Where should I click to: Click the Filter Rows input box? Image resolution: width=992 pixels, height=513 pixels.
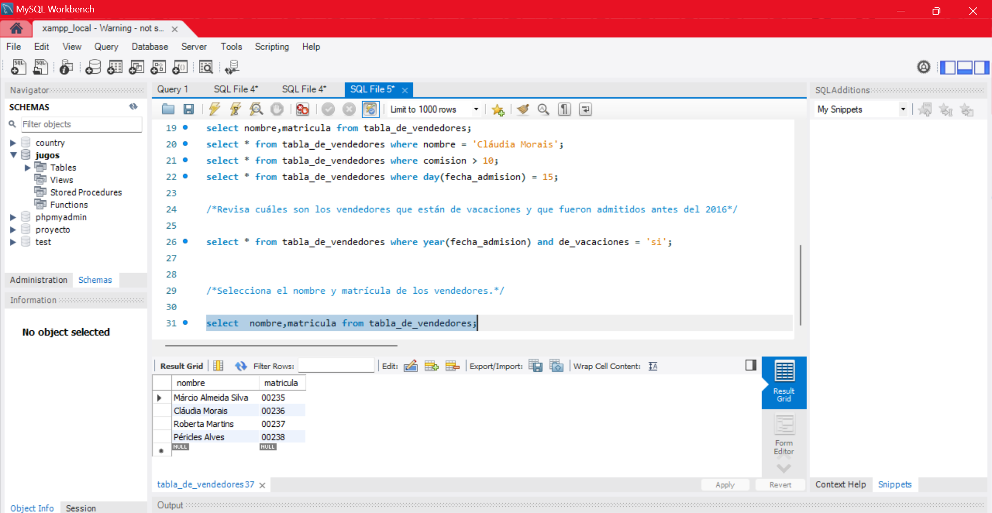coord(336,366)
